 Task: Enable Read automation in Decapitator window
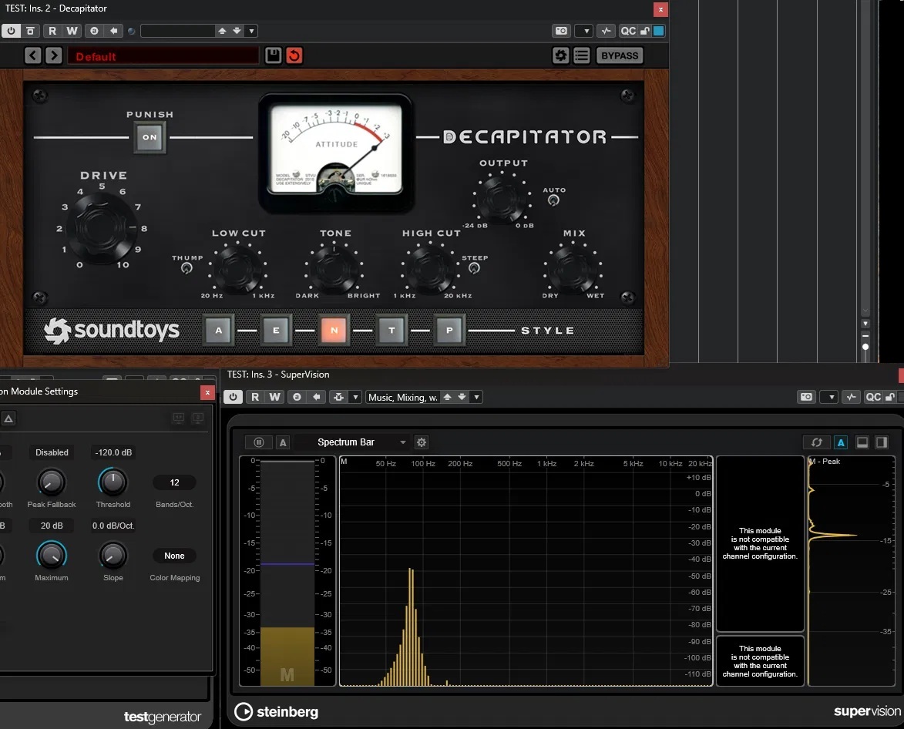tap(52, 31)
